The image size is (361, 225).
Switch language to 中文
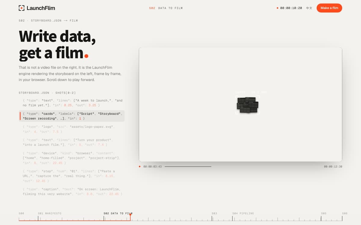[309, 8]
